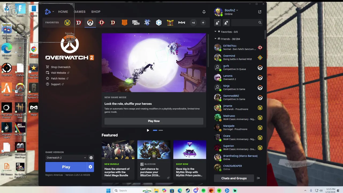The image size is (343, 193).
Task: Open the Windows Start button
Action: (108, 191)
